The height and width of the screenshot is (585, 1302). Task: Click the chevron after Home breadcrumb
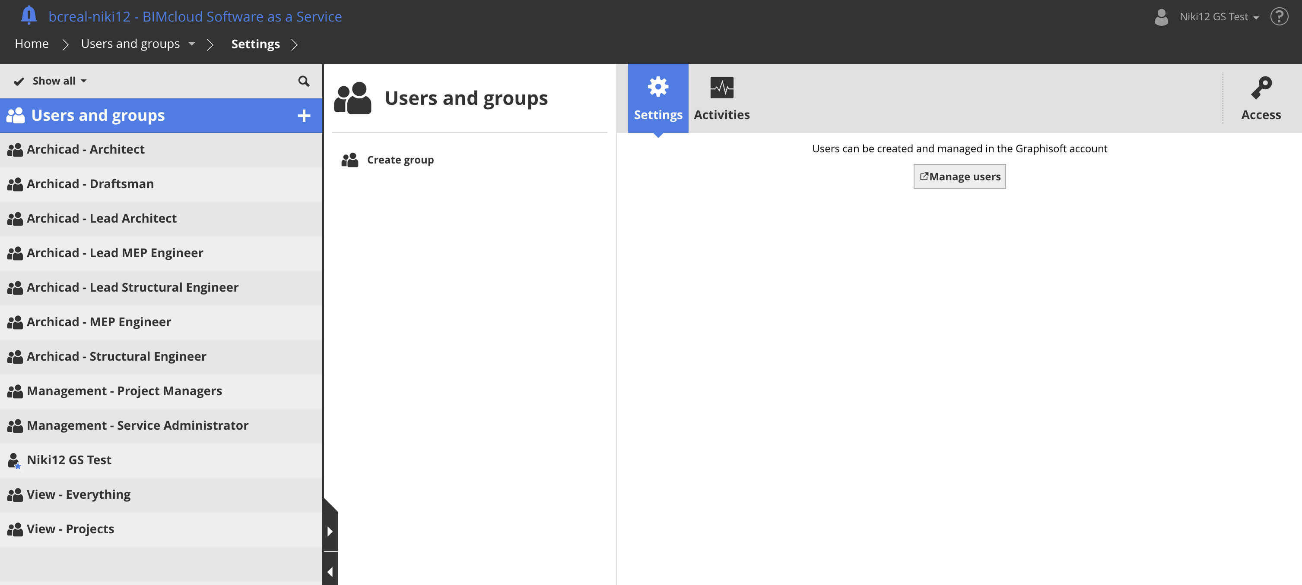pos(65,44)
